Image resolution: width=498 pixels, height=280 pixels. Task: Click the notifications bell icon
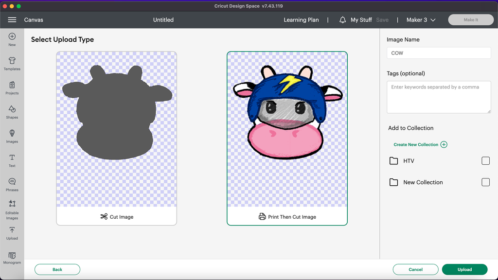click(x=342, y=20)
